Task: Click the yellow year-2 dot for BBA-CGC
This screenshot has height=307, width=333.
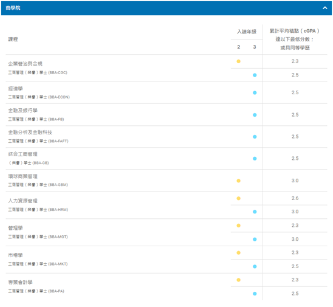Action: click(x=238, y=61)
